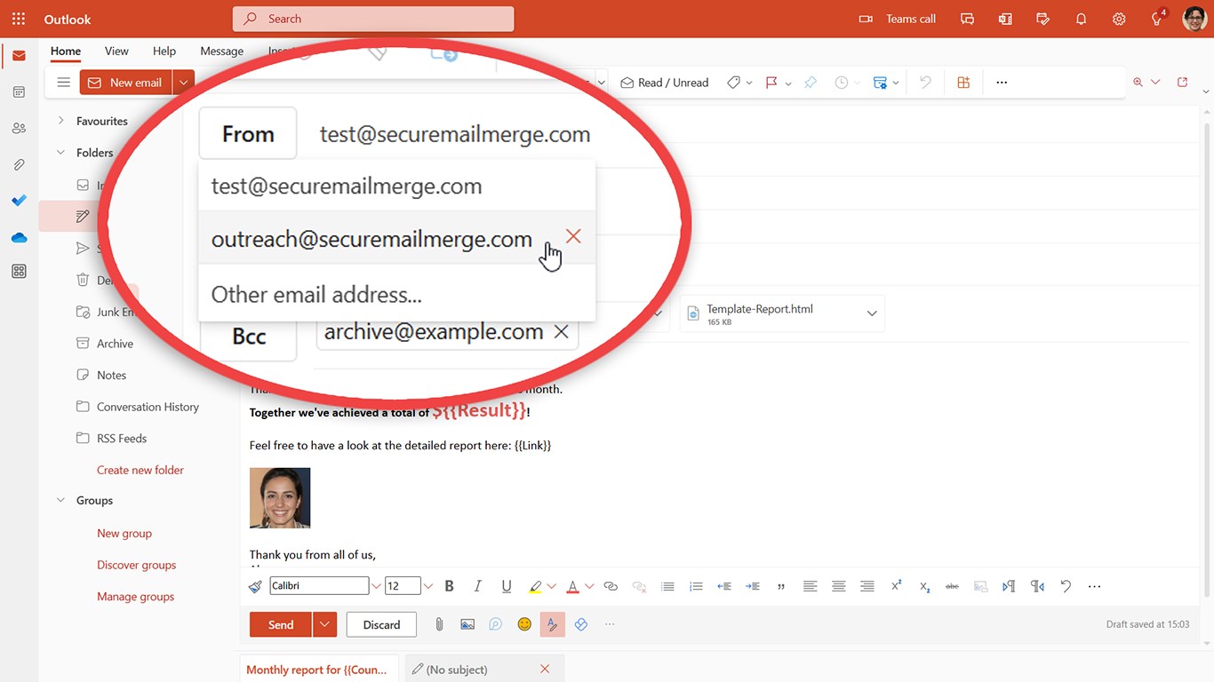
Task: Expand the Favourites section
Action: [x=60, y=121]
